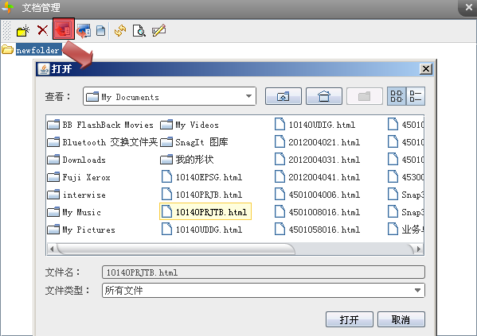Switch to list view mode
This screenshot has width=477, height=336.
[397, 96]
